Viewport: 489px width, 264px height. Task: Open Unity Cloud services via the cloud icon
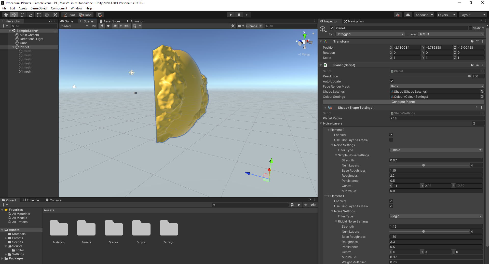(408, 15)
